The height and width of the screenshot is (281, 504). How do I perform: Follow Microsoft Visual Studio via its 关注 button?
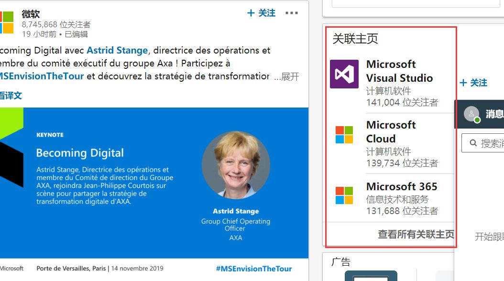click(x=473, y=83)
